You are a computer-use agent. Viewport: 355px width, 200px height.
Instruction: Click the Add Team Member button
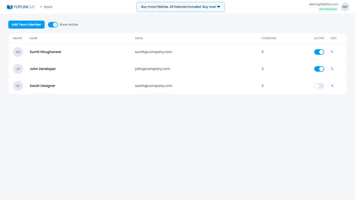tap(26, 24)
